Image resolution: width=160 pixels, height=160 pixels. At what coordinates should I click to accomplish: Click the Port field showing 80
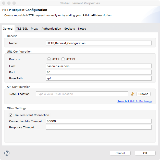click(99, 72)
